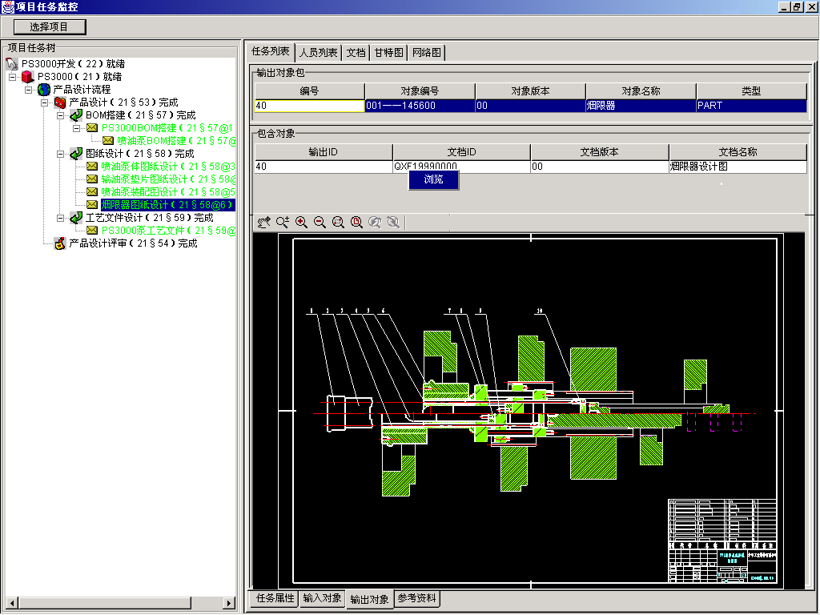Collapse the PS3000（21）node
This screenshot has height=615, width=820.
(13, 77)
